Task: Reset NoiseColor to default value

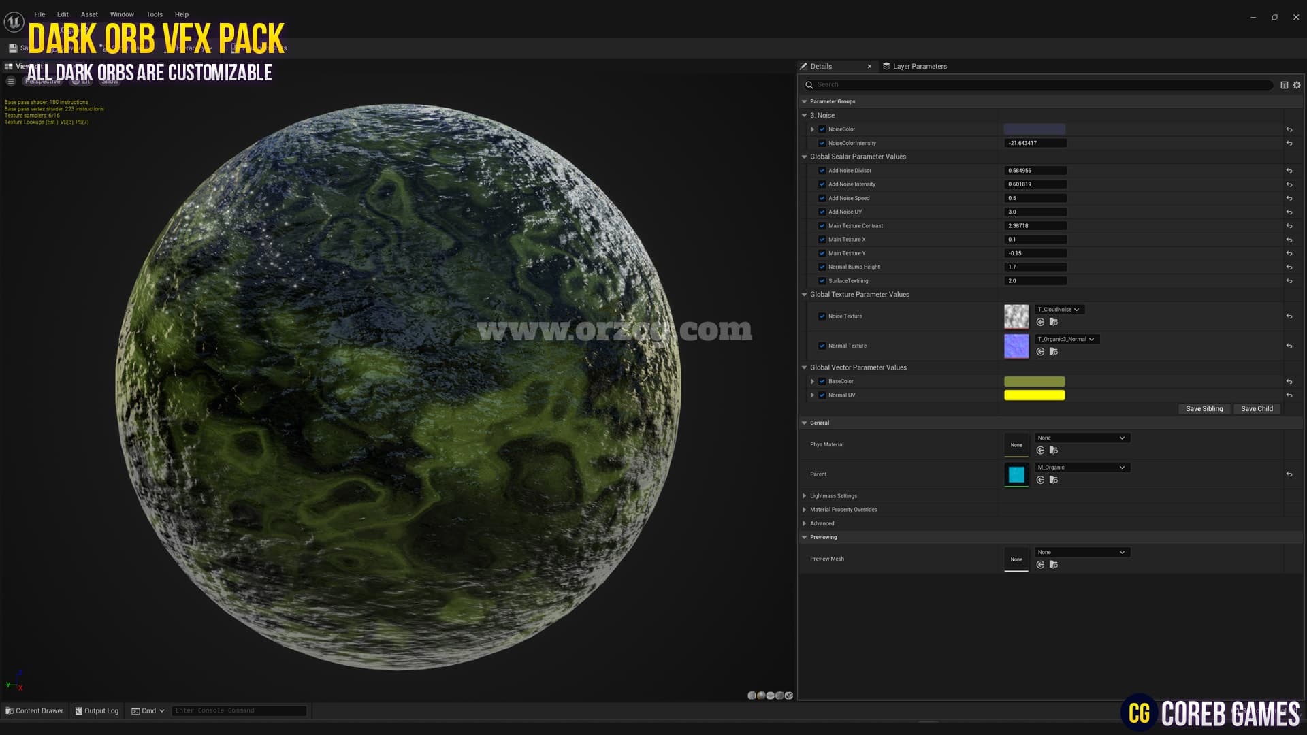Action: coord(1289,129)
